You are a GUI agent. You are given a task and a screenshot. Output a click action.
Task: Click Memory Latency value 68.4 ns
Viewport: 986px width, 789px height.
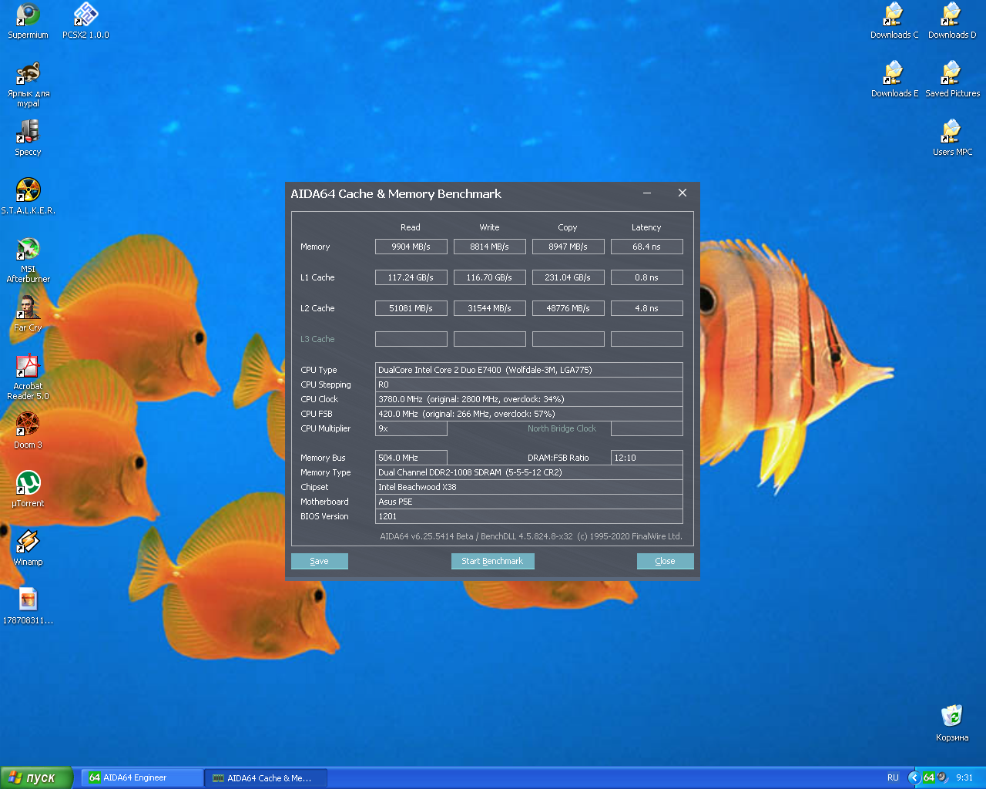tap(647, 247)
